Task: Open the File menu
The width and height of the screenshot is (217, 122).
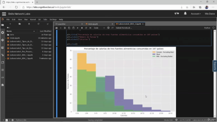Action: click(8, 20)
